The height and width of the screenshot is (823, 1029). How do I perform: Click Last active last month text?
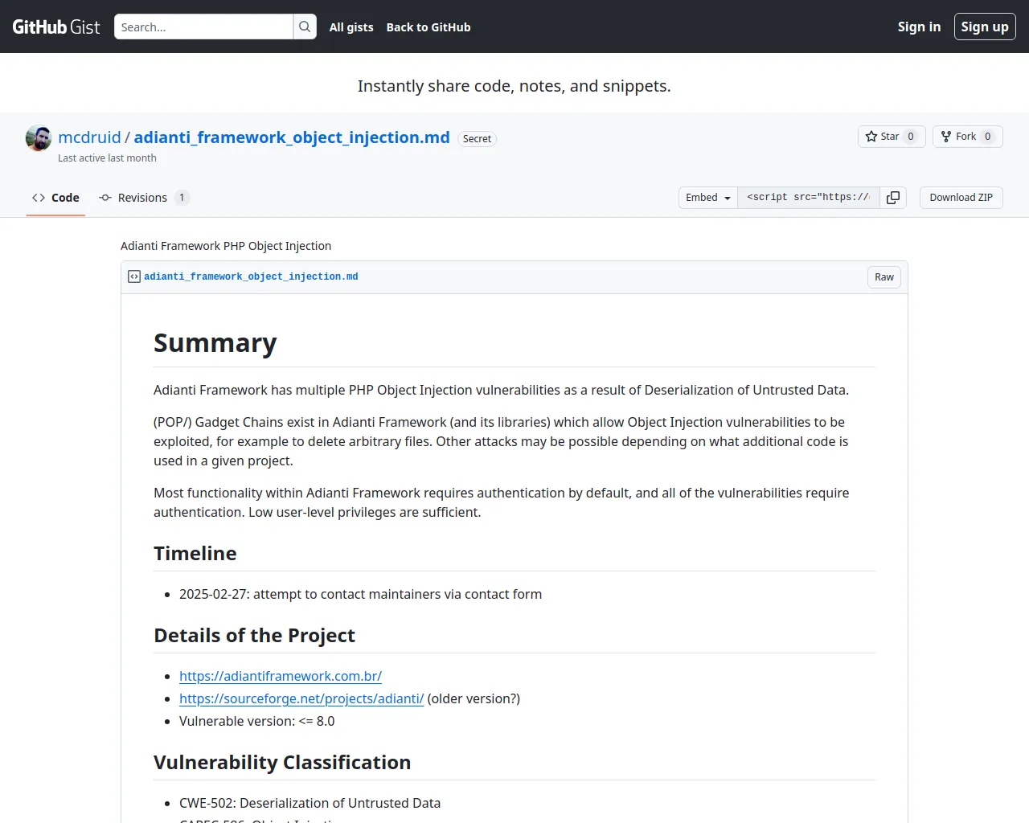pos(107,158)
